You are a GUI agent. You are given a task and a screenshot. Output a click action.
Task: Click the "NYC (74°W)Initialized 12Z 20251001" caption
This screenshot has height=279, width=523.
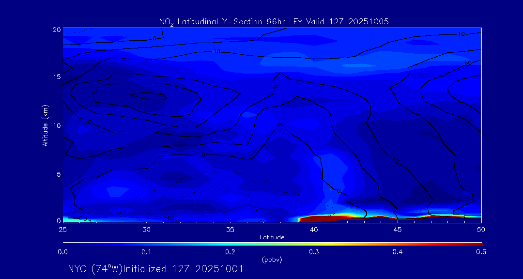tap(155, 269)
